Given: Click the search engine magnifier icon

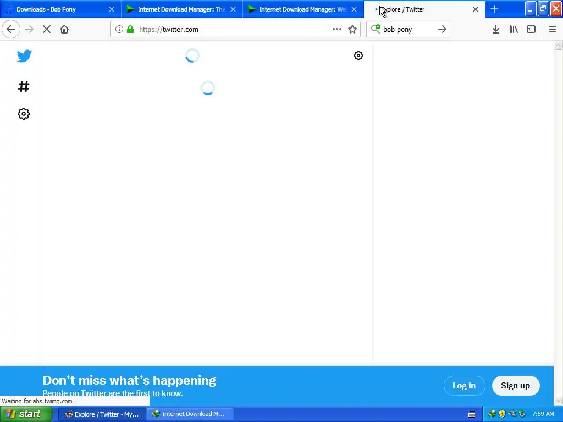Looking at the screenshot, I should pos(376,29).
